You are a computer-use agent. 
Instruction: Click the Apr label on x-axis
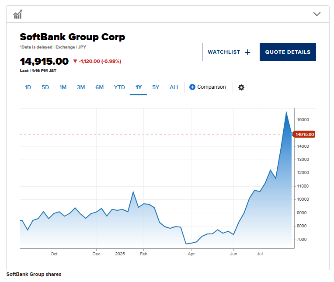191,254
